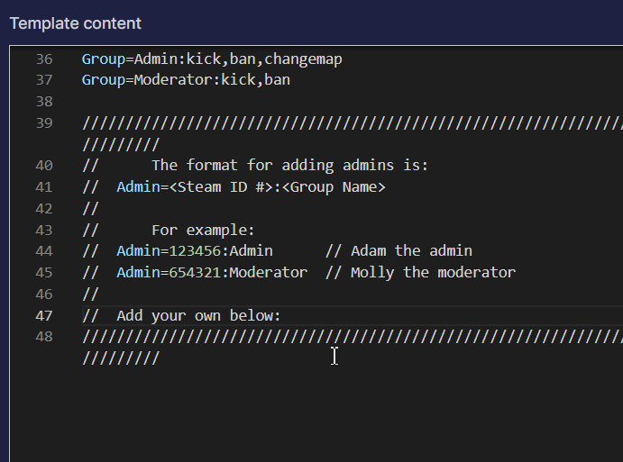Screen dimensions: 623x462
Task: Click line number 37 in the gutter
Action: (x=43, y=80)
